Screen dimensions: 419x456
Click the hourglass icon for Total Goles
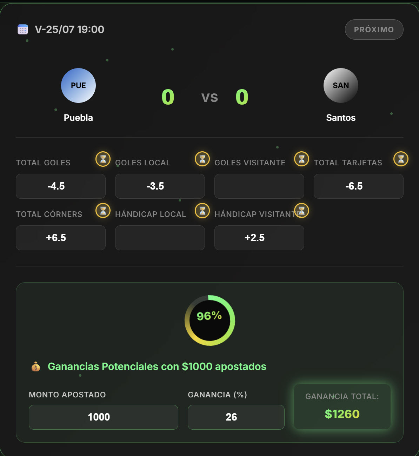tap(103, 159)
